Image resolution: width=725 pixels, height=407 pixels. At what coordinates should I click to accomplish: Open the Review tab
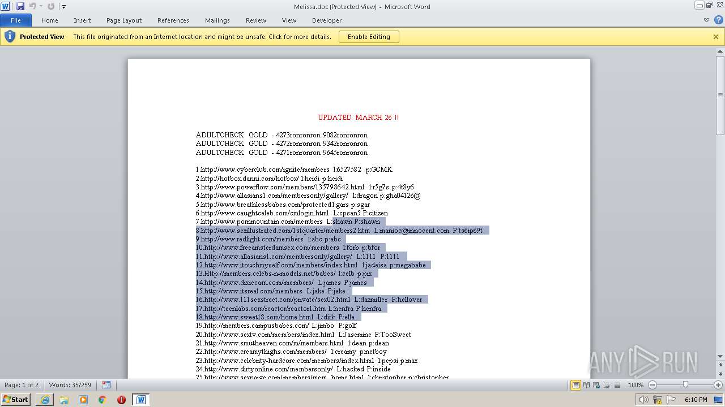256,20
